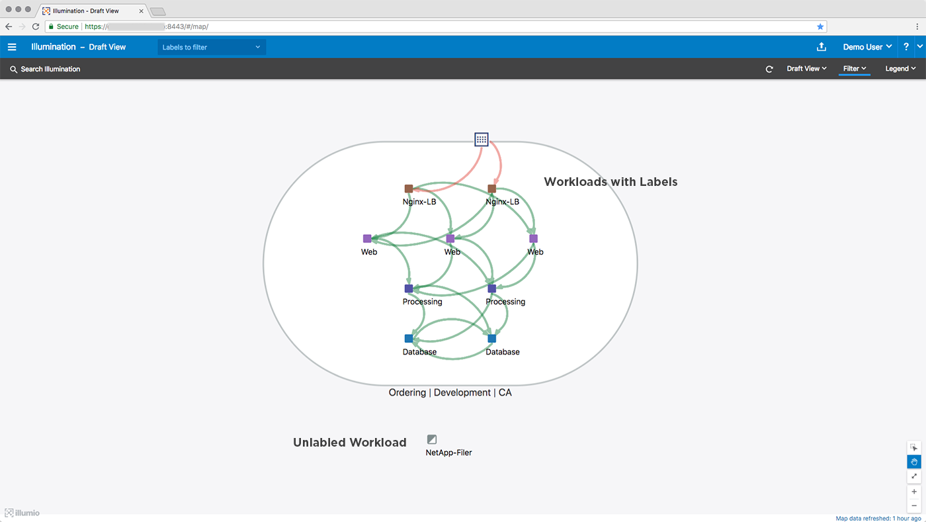
Task: Close the Illumination browser tab
Action: click(141, 11)
